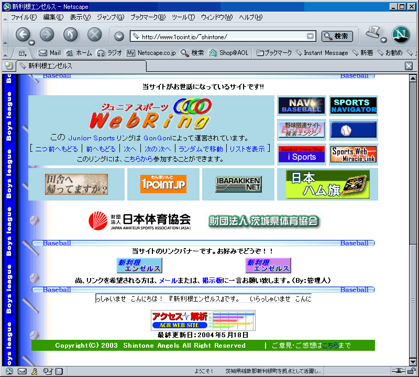Image resolution: width=419 pixels, height=377 pixels.
Task: Open the SPORTS NAVIGATOR banner
Action: tap(354, 106)
